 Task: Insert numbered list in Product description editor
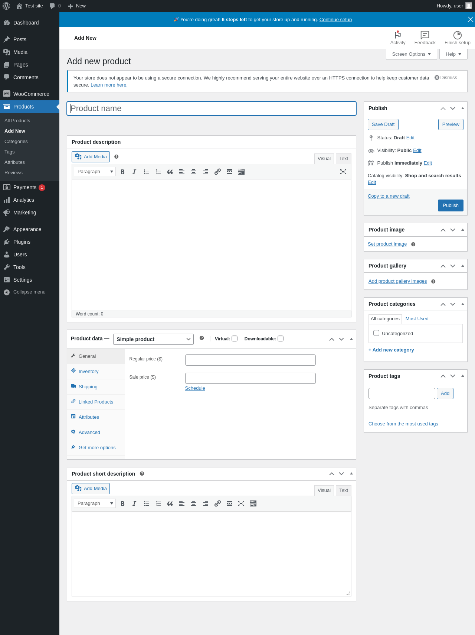tap(158, 172)
